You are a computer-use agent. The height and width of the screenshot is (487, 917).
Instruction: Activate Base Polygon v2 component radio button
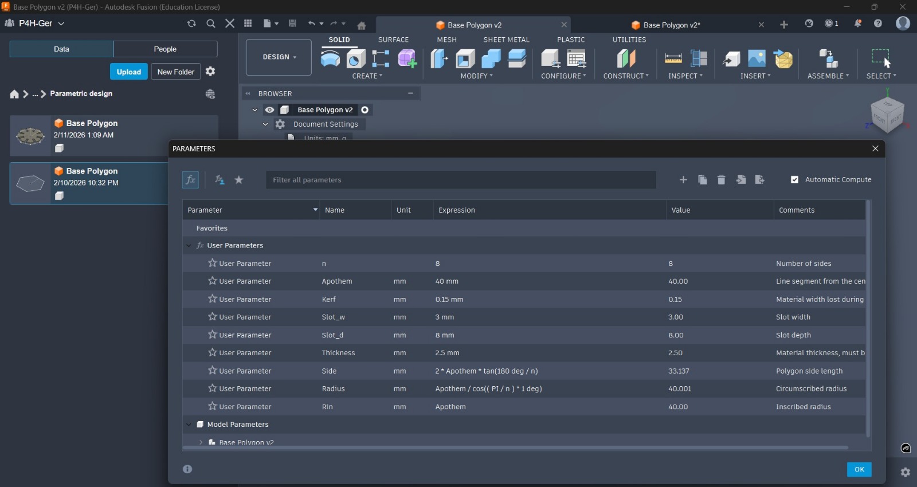point(365,110)
